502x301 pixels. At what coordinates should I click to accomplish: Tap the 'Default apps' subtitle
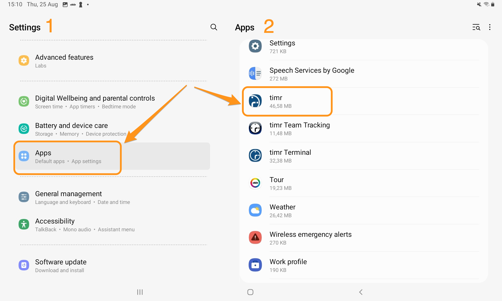pyautogui.click(x=50, y=161)
